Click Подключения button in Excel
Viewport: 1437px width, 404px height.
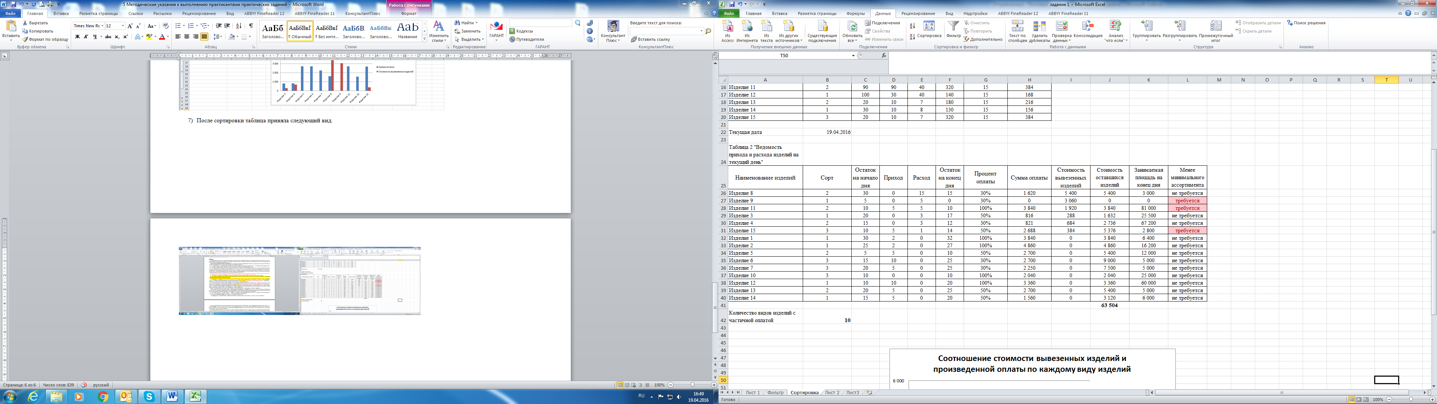pos(883,23)
